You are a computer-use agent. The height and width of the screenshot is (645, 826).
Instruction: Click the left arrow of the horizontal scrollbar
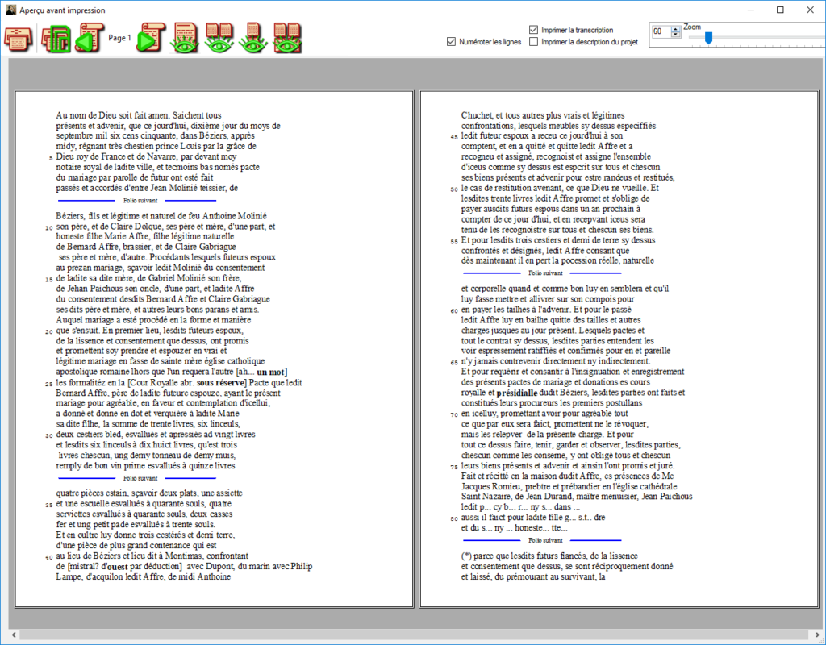14,635
